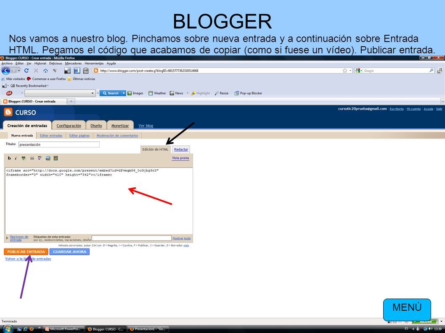Open the Ask toolbar search box dropdown
The width and height of the screenshot is (445, 333).
(93, 93)
